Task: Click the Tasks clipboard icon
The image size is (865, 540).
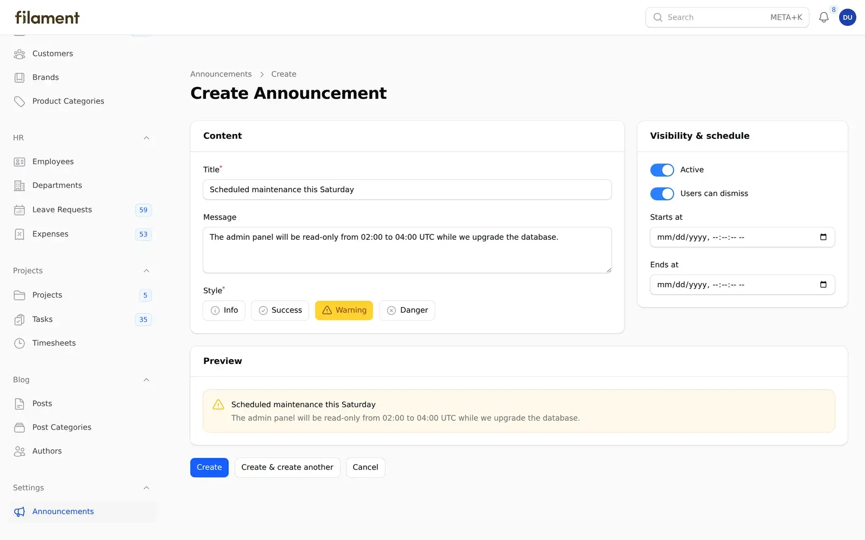Action: coord(19,319)
